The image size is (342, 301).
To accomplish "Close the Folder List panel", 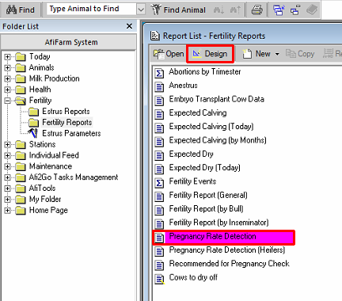I will (129, 26).
